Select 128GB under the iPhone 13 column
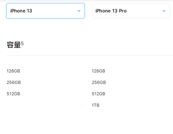The height and width of the screenshot is (134, 173). (13, 71)
